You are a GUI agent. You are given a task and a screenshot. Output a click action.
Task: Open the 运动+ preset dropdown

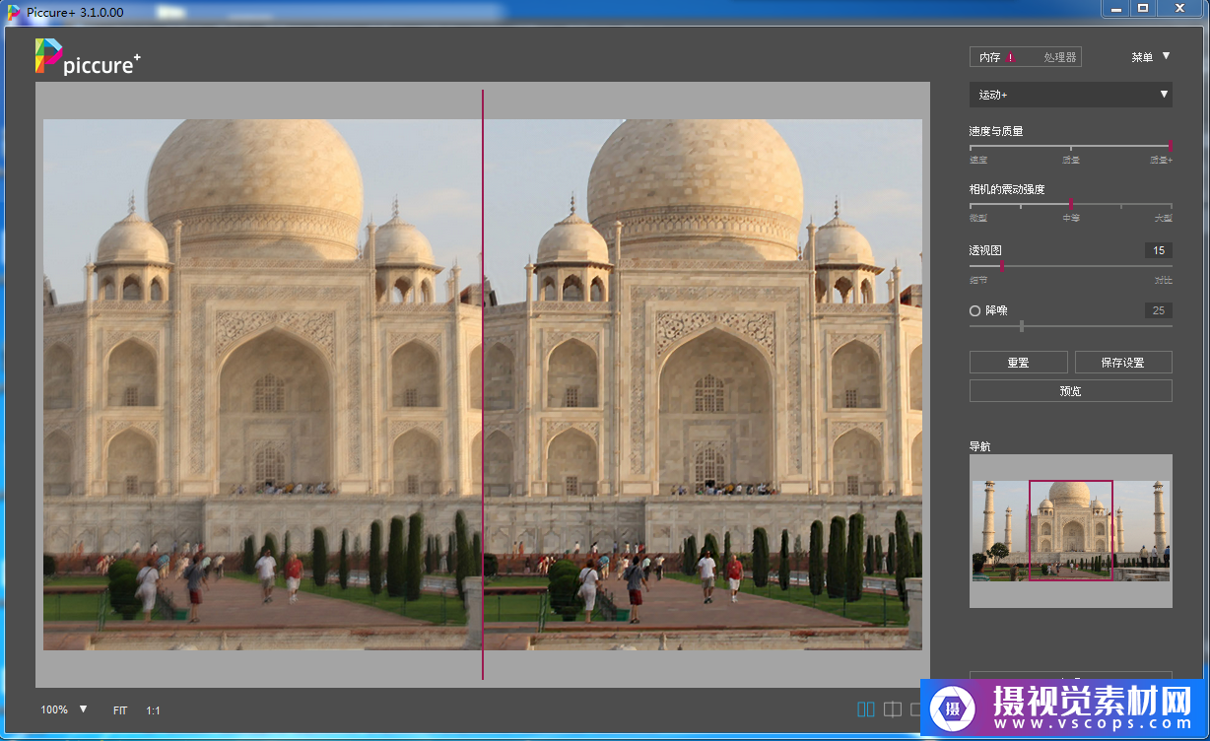(1070, 95)
